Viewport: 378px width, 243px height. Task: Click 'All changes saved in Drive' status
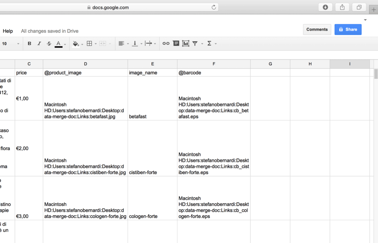(x=50, y=31)
